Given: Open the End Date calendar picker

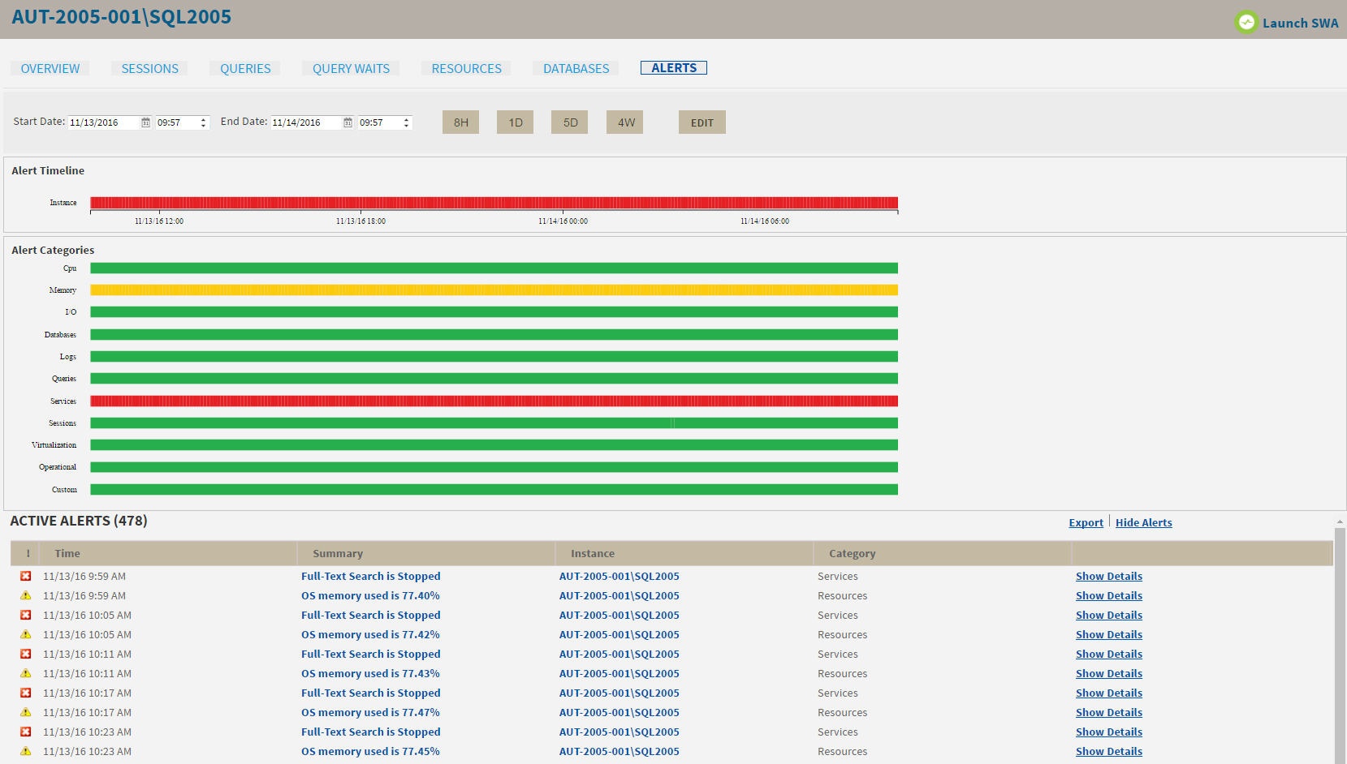Looking at the screenshot, I should [x=348, y=122].
